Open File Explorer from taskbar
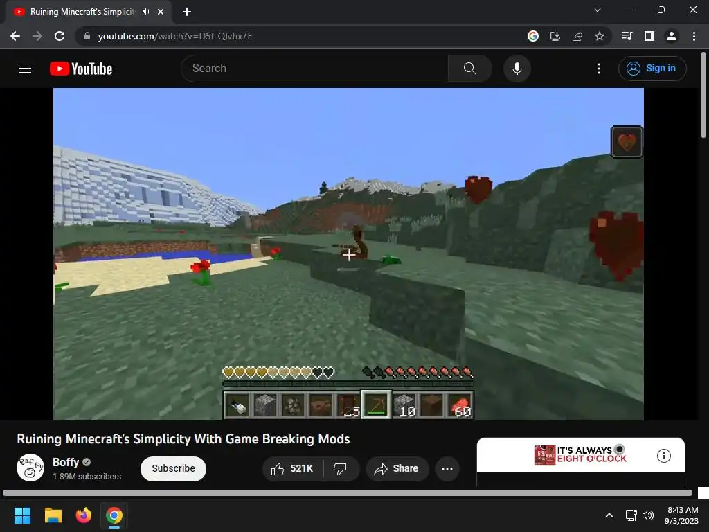 [53, 515]
